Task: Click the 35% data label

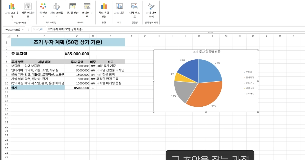Action: (x=214, y=106)
